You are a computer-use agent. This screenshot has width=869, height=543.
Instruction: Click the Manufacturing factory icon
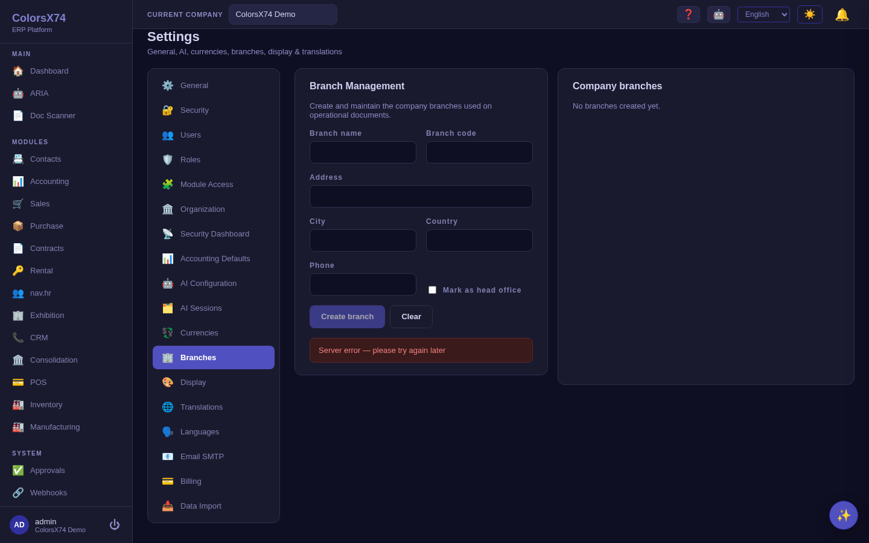18,427
